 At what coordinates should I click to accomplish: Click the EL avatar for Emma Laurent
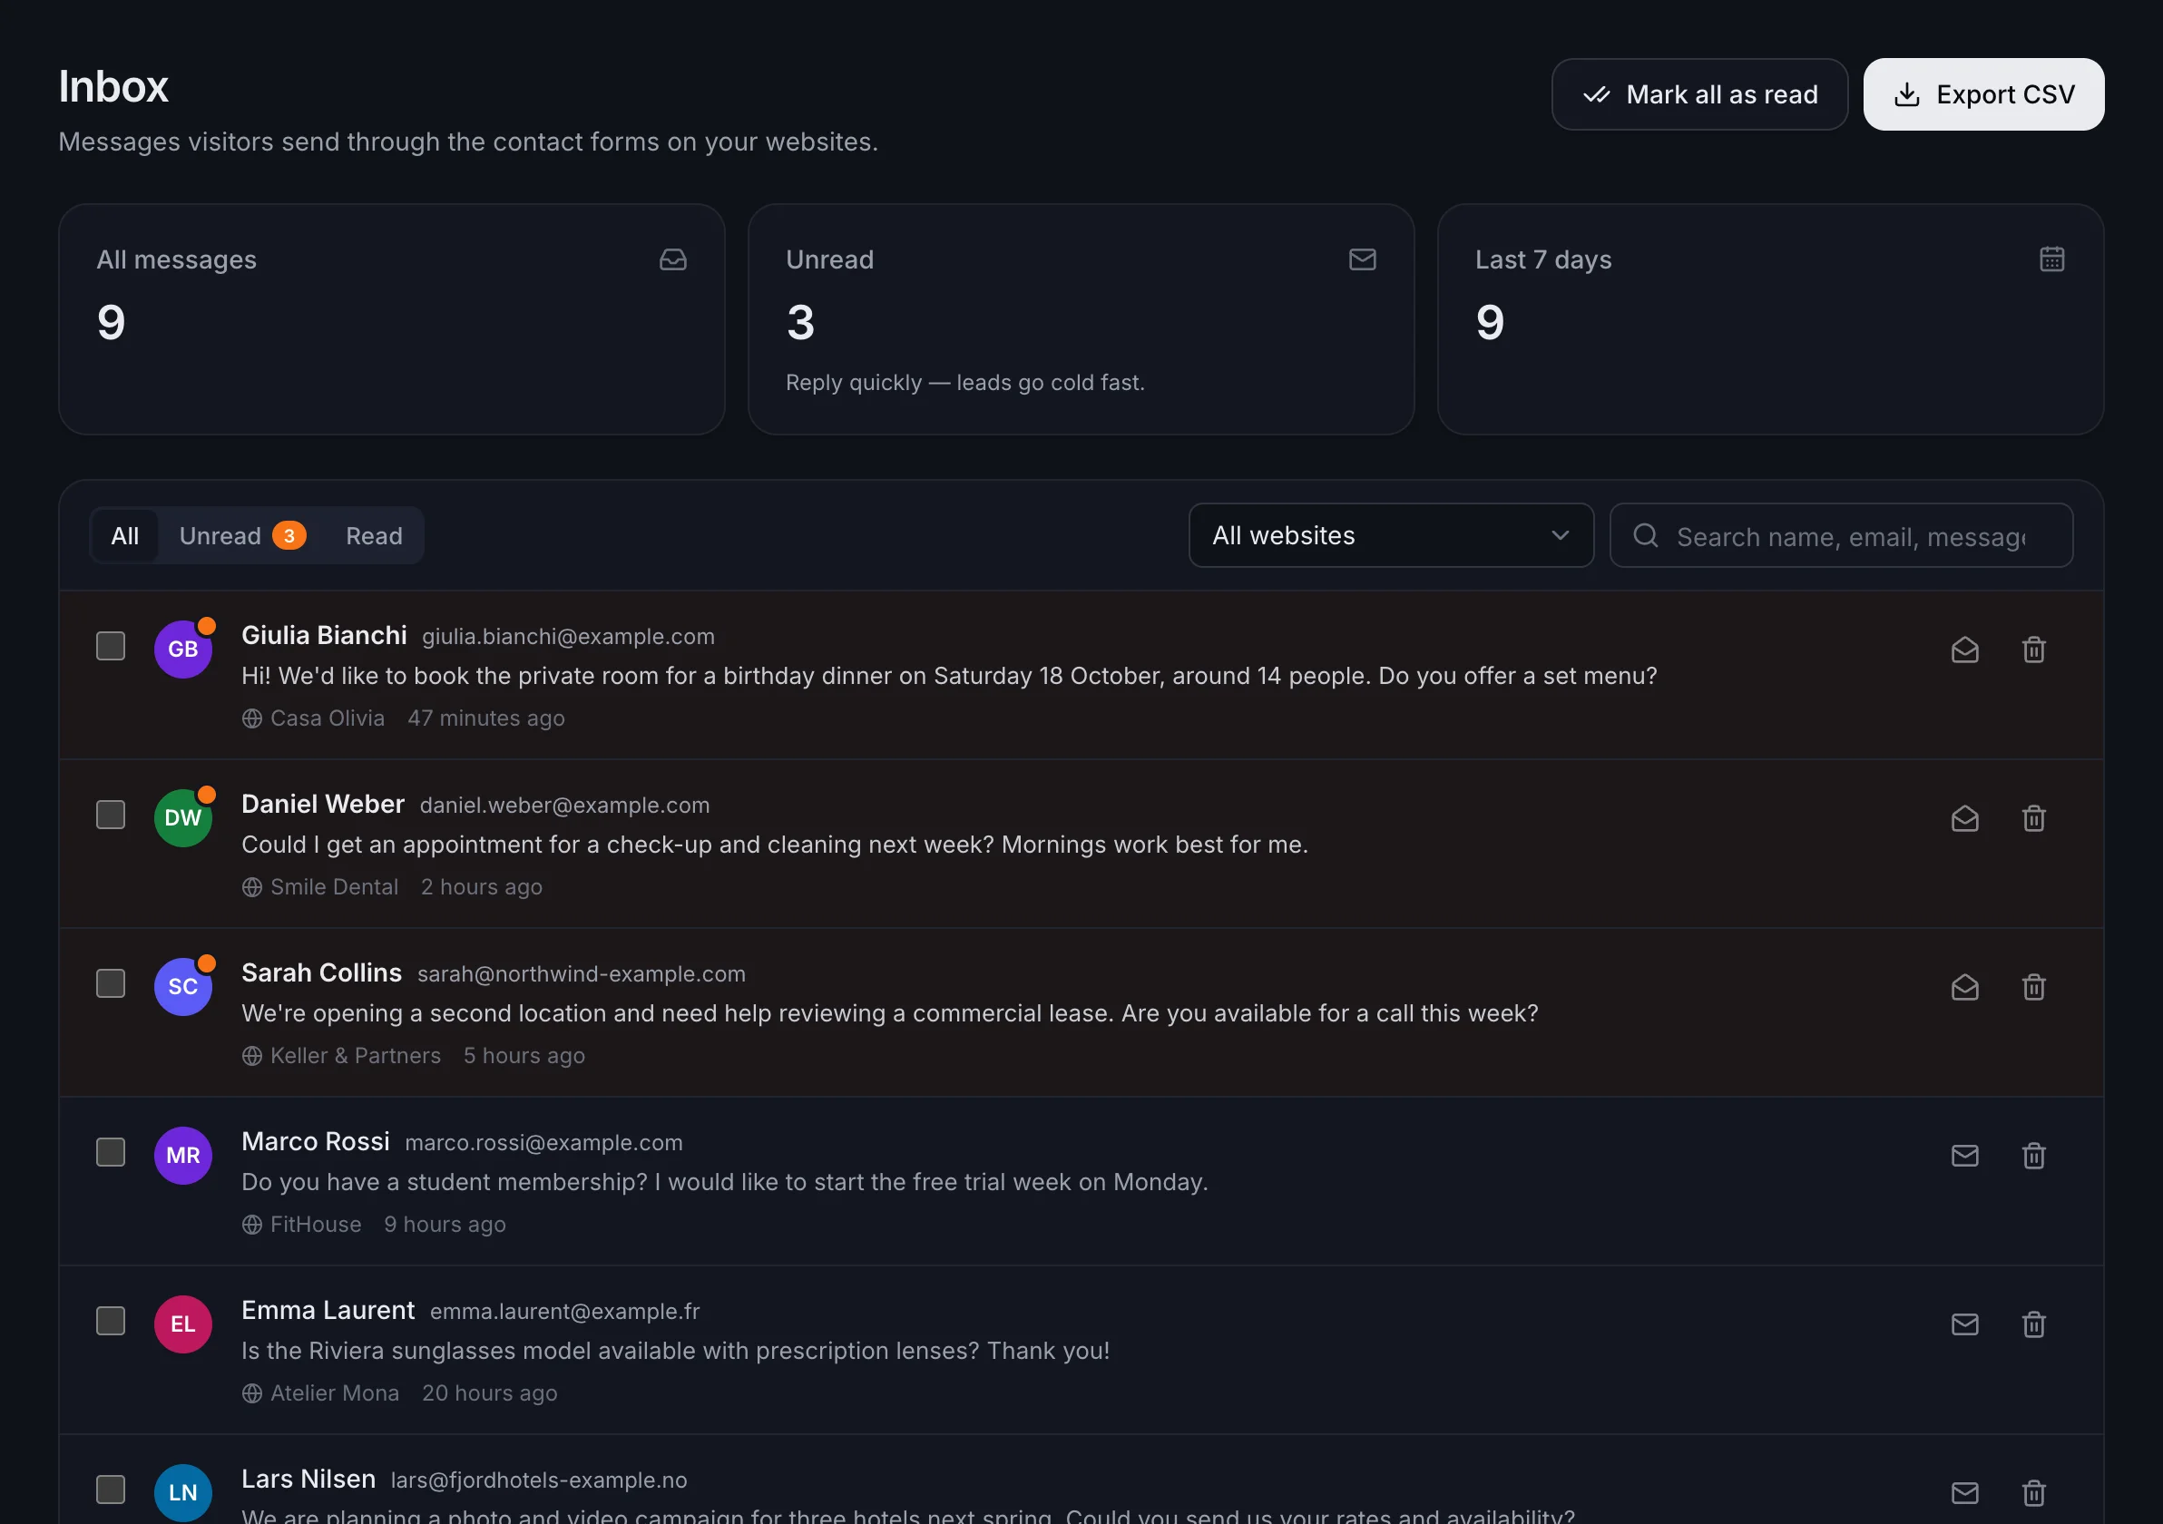(x=182, y=1324)
